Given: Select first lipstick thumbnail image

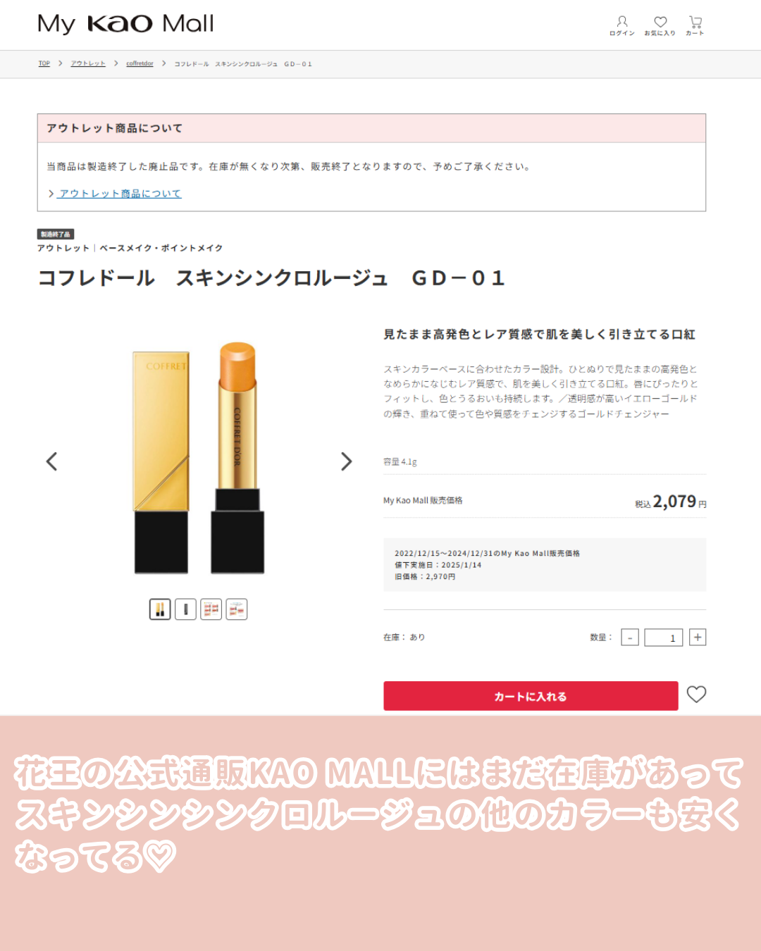Looking at the screenshot, I should [x=160, y=609].
